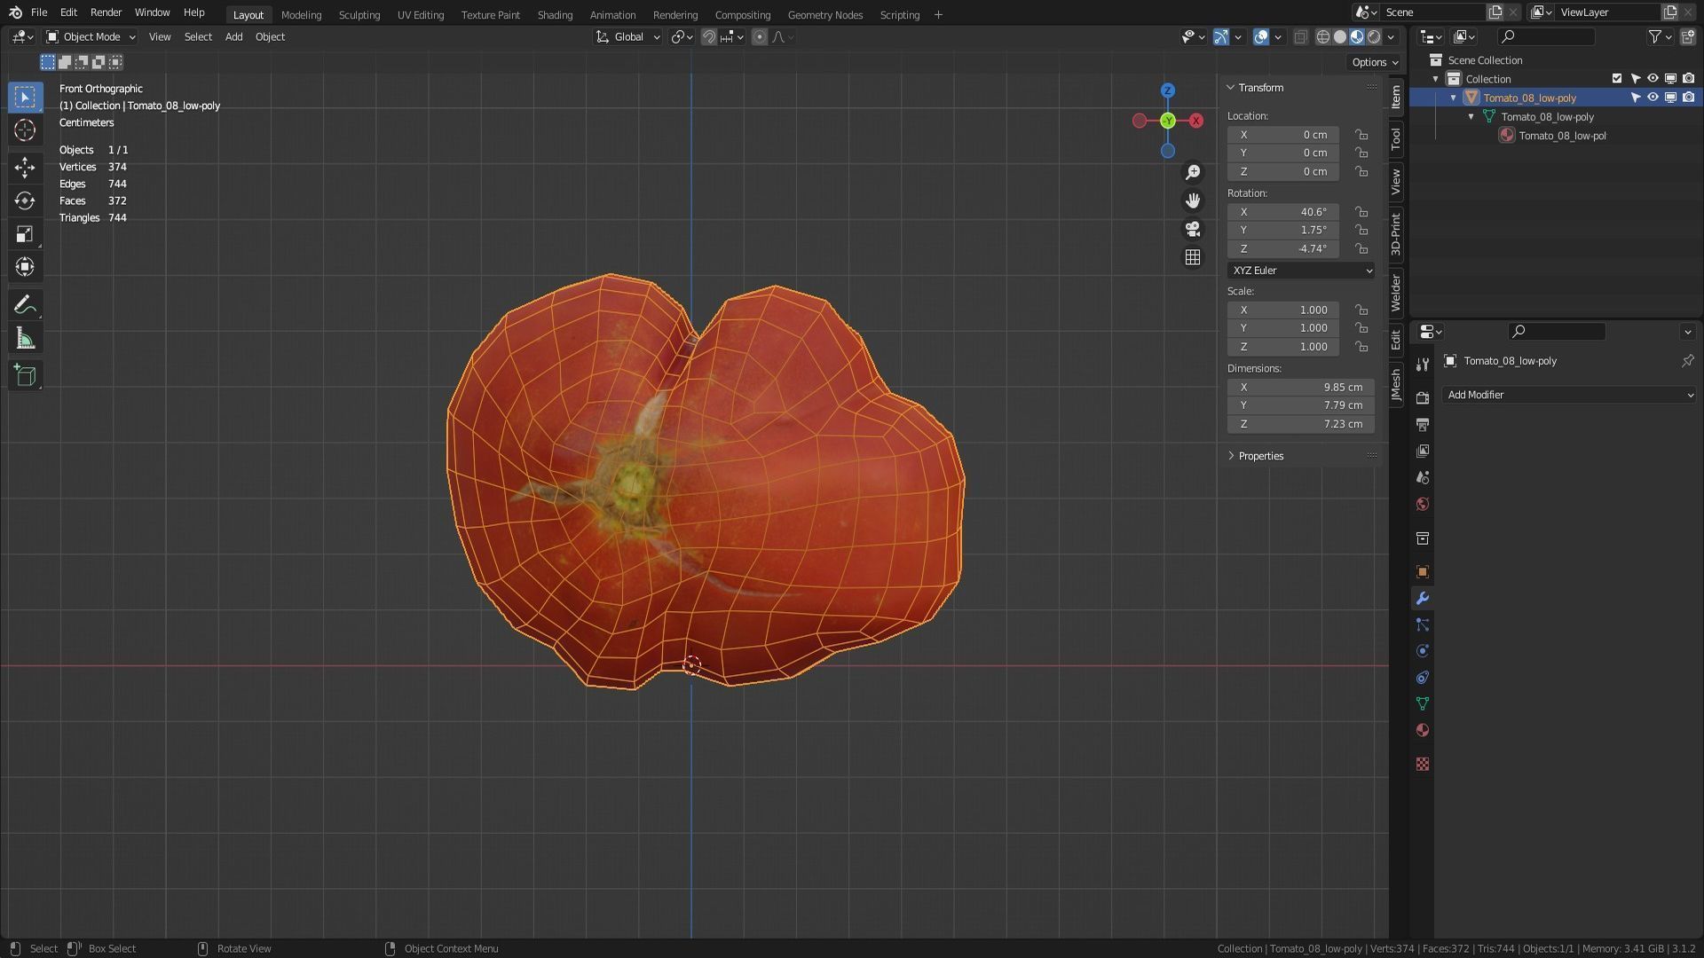Expand the Properties panel section
This screenshot has width=1704, height=958.
tap(1231, 456)
